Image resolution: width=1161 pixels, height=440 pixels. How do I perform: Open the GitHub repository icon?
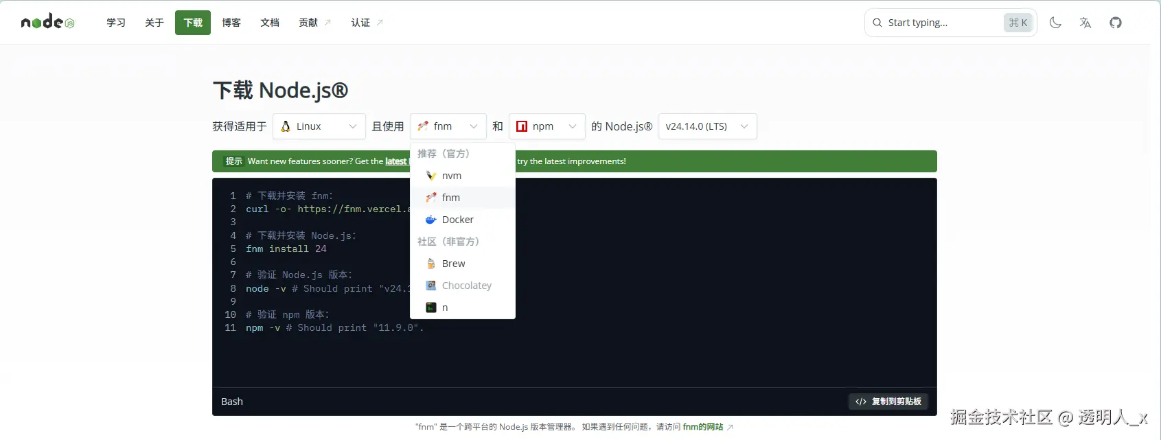click(1116, 23)
